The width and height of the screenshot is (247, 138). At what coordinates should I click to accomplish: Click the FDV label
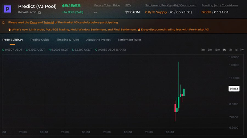click(x=128, y=5)
